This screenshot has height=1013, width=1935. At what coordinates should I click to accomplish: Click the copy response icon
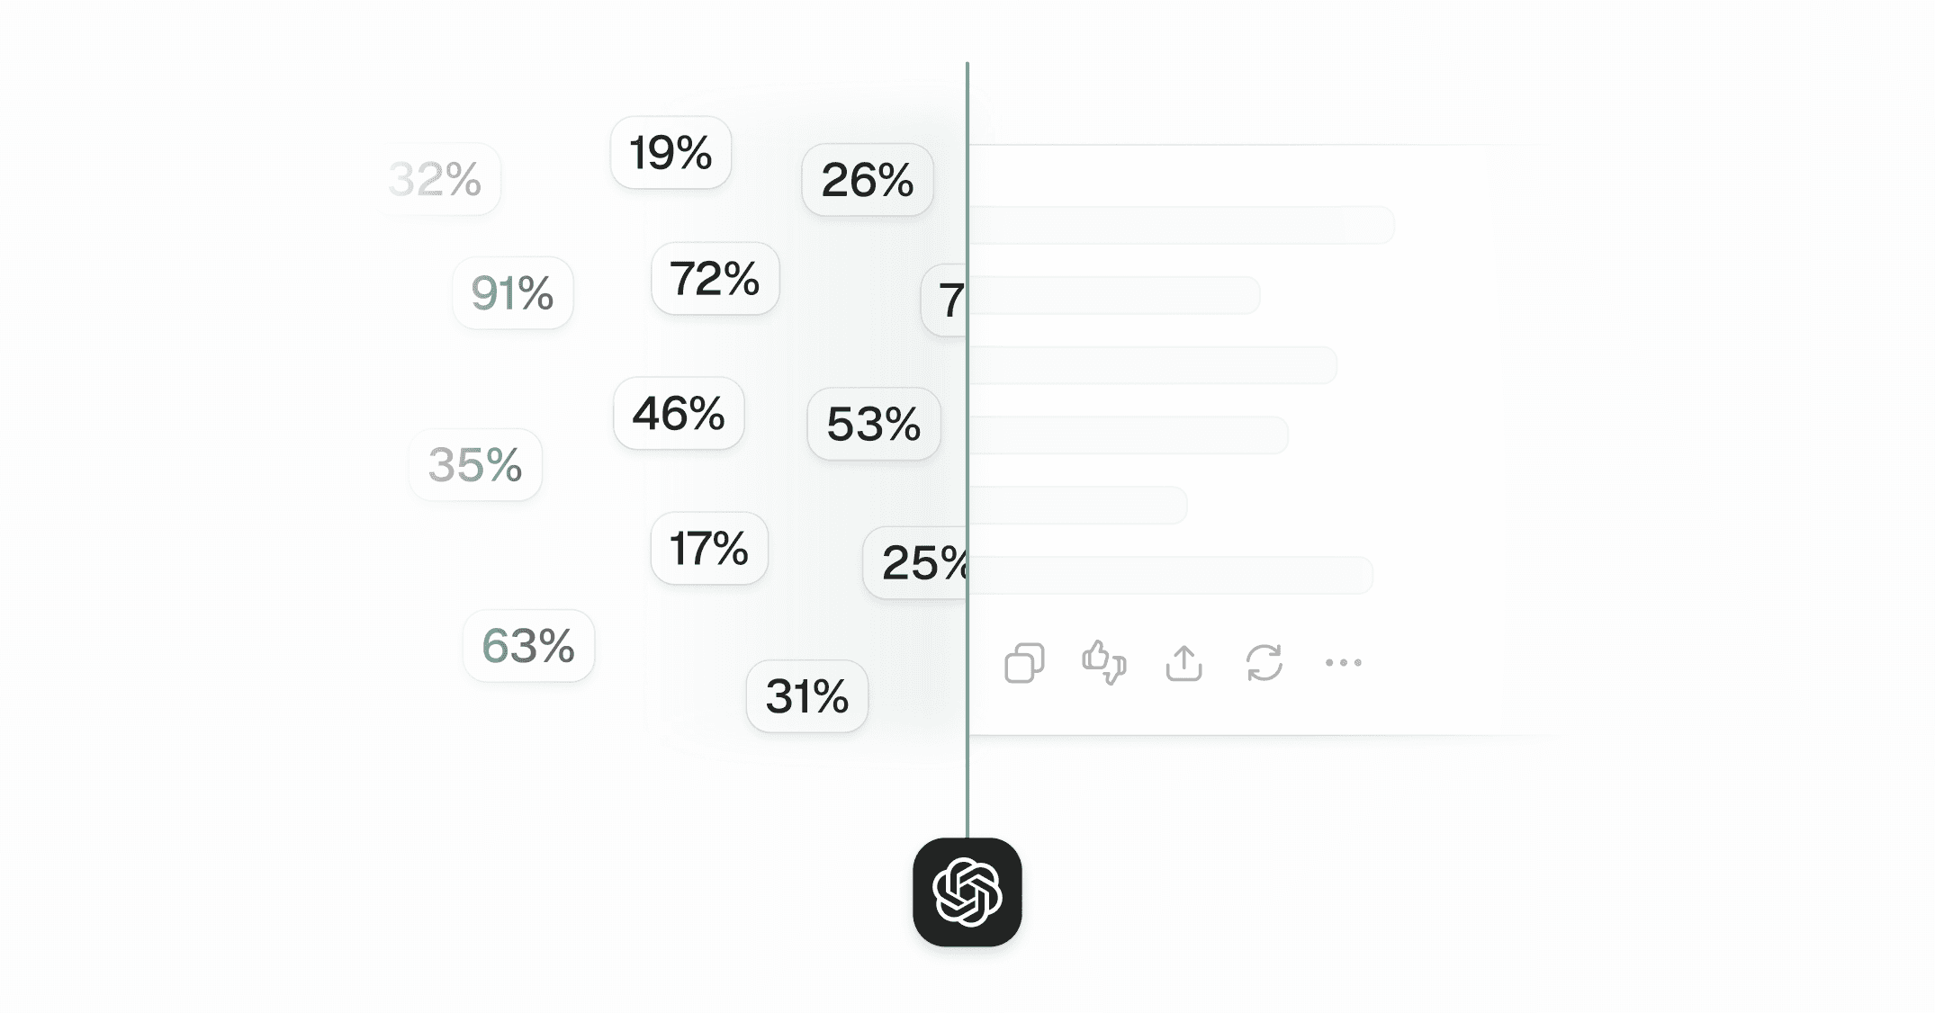coord(1024,663)
